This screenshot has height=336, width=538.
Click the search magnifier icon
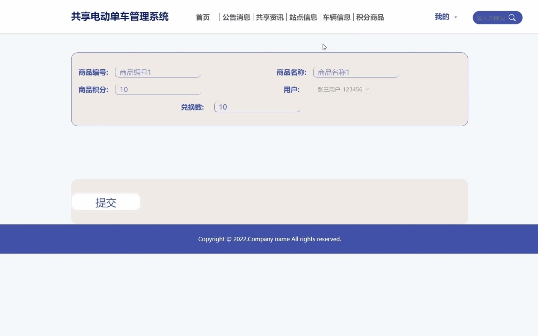512,18
